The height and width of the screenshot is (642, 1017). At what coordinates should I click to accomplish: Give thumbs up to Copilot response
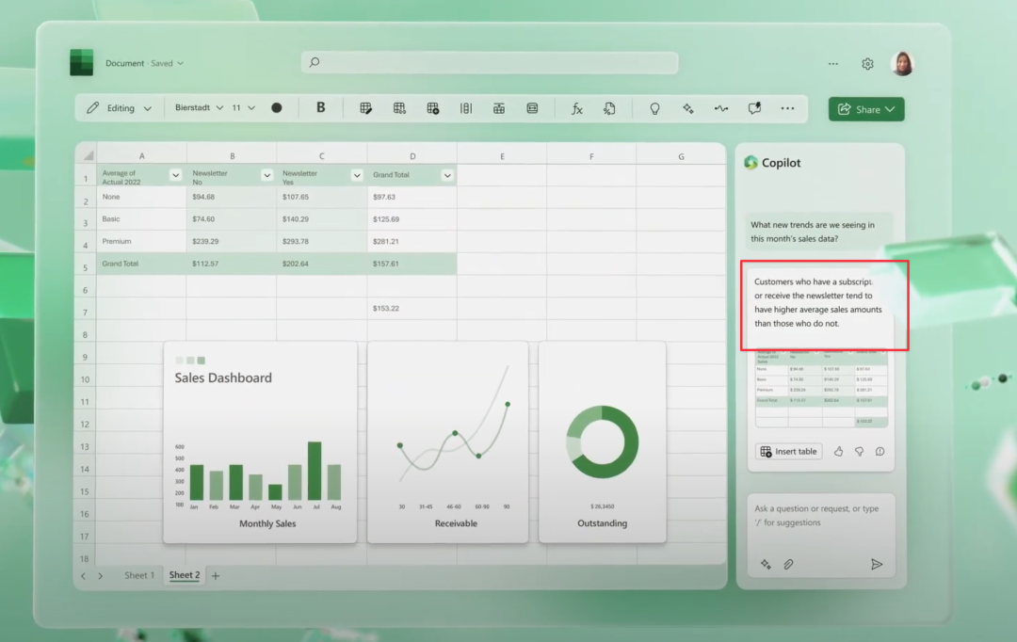(839, 451)
